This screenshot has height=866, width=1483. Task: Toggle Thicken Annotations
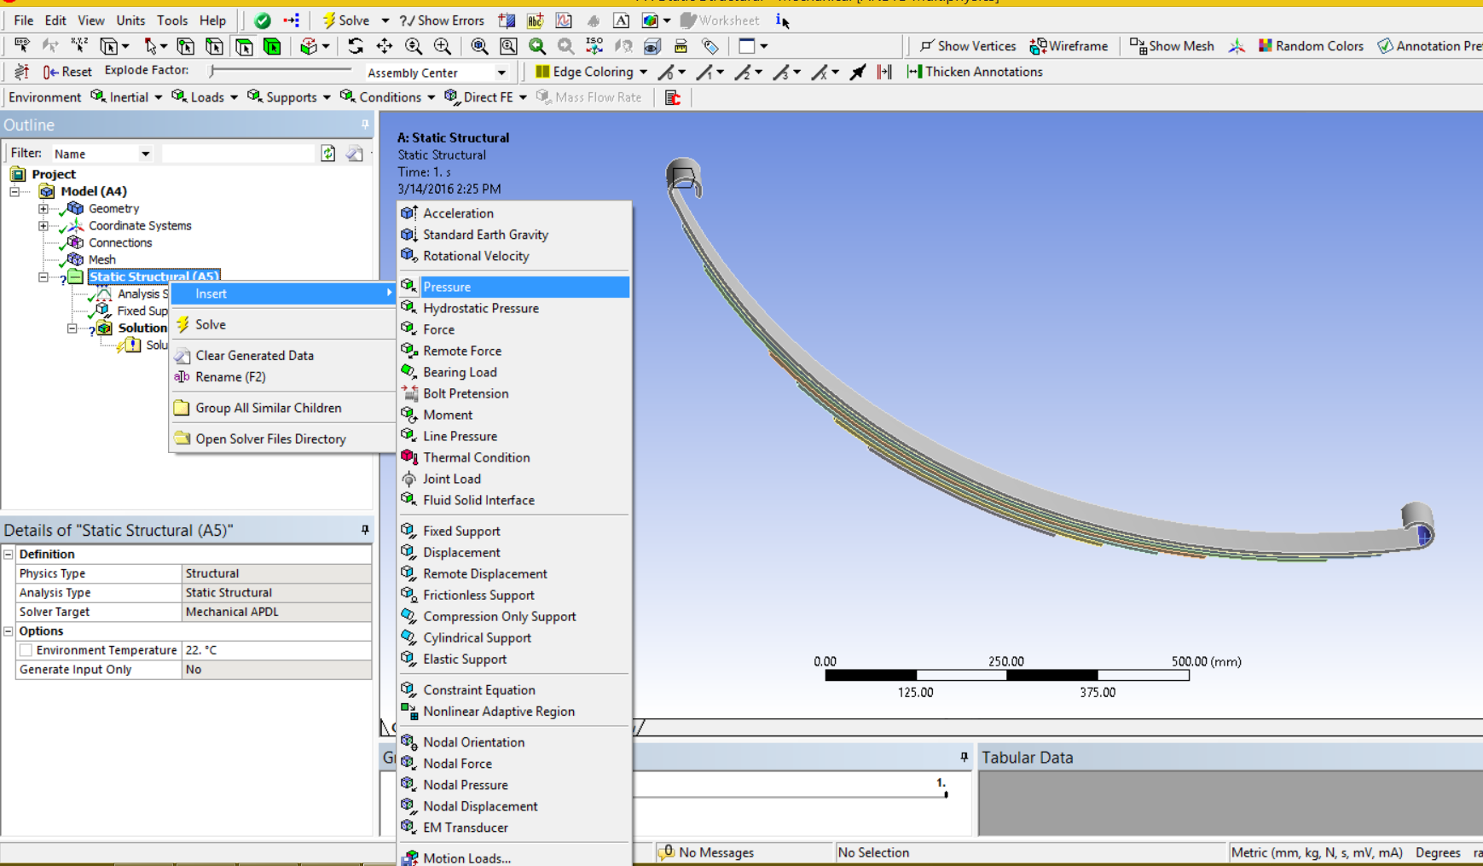[x=975, y=72]
